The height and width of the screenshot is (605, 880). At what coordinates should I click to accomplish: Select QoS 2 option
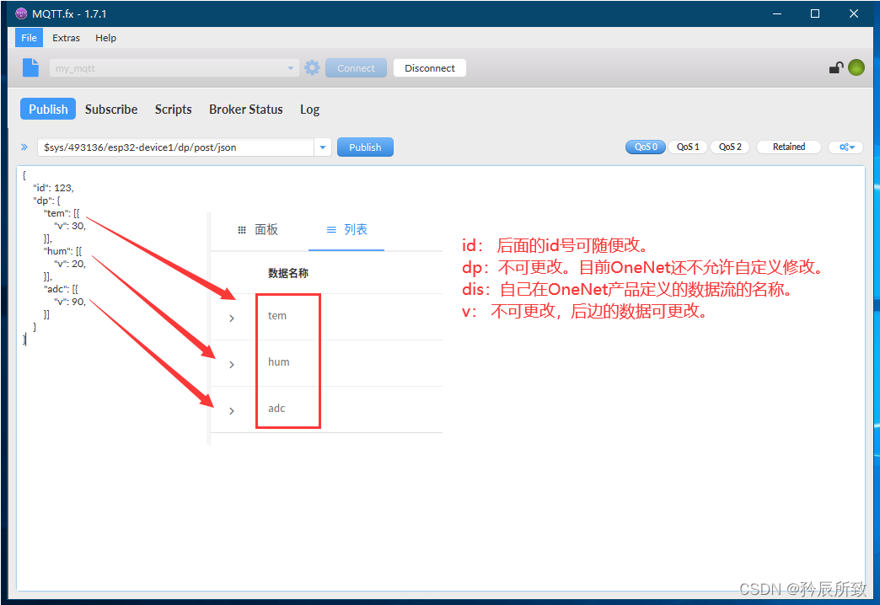click(730, 147)
